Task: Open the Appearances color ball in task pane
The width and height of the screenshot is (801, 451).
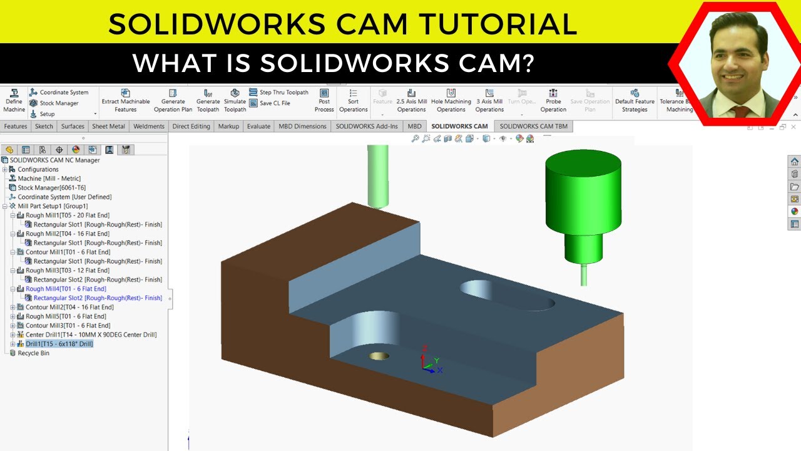Action: tap(795, 211)
